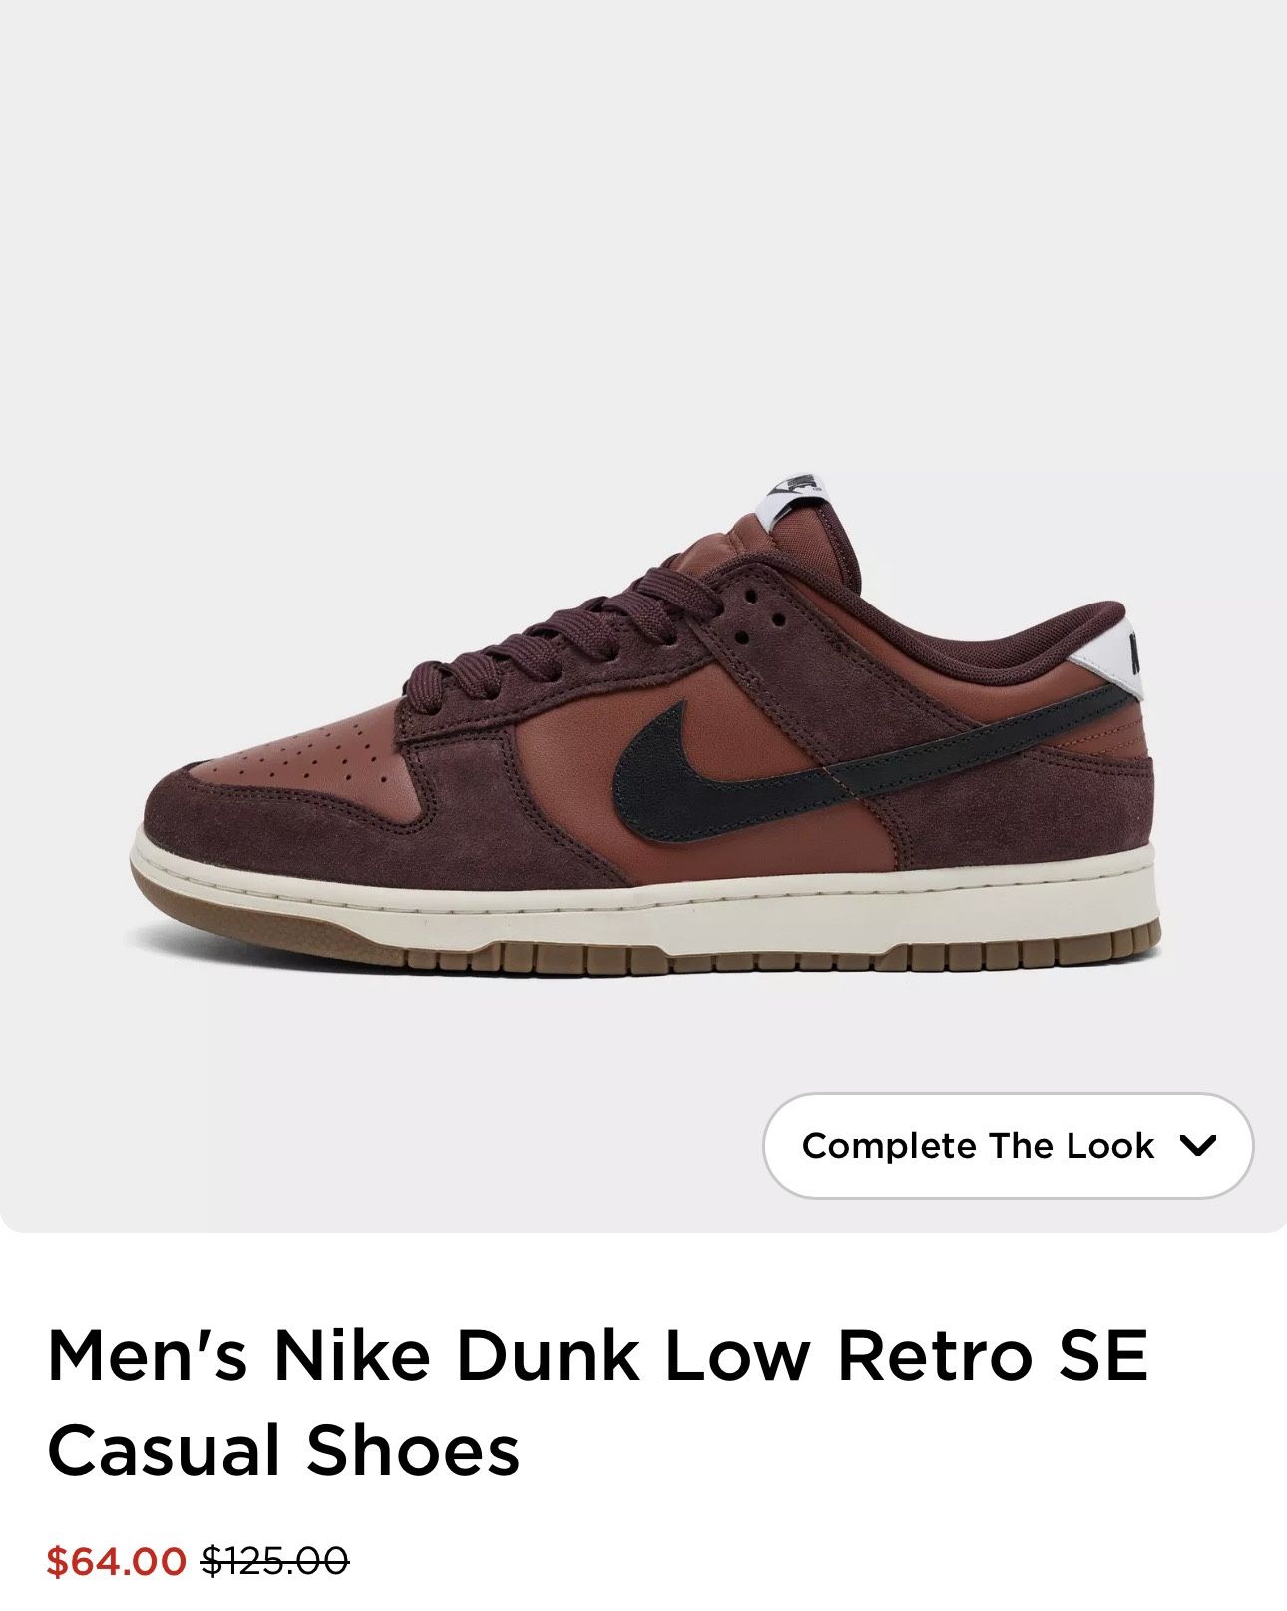Expand the Complete The Look dropdown
Viewport: 1287px width, 1611px height.
pos(1008,1145)
